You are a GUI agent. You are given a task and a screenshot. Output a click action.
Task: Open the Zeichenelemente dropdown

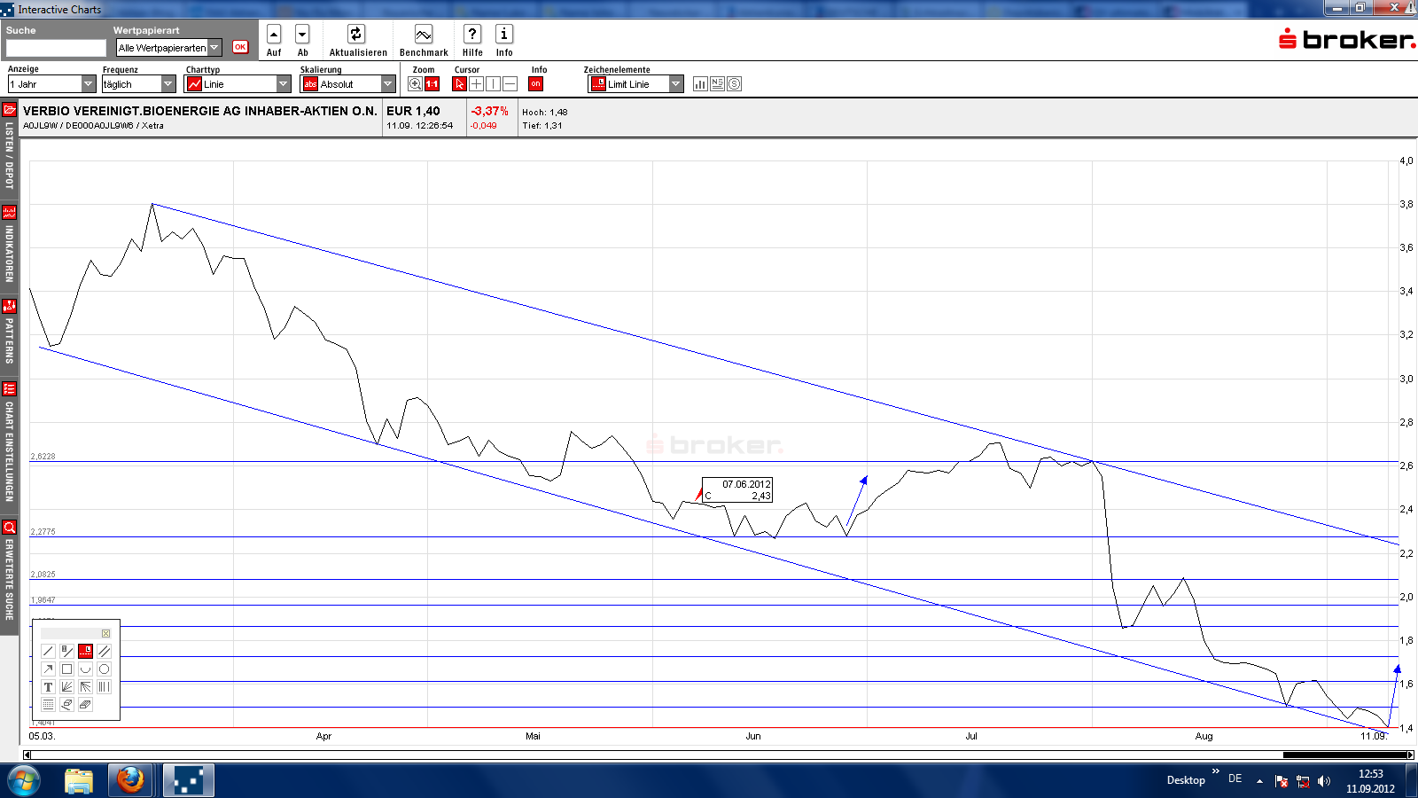click(x=636, y=84)
